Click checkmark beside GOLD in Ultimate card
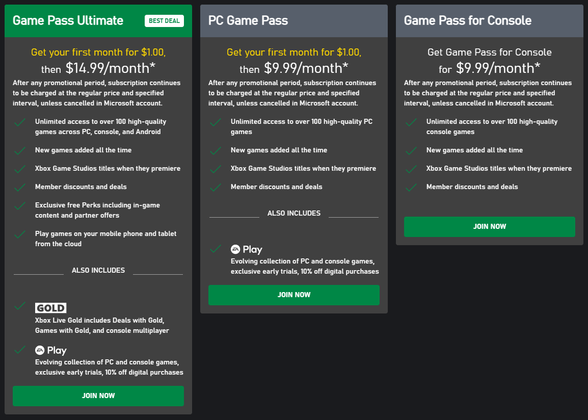Viewport: 588px width, 420px height. pos(20,306)
